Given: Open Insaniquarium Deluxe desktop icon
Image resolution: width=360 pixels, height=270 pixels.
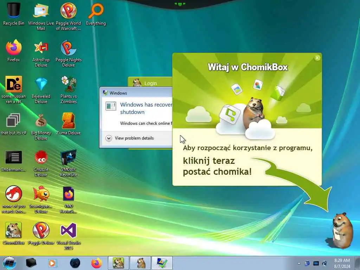Looking at the screenshot, I should 41,199.
